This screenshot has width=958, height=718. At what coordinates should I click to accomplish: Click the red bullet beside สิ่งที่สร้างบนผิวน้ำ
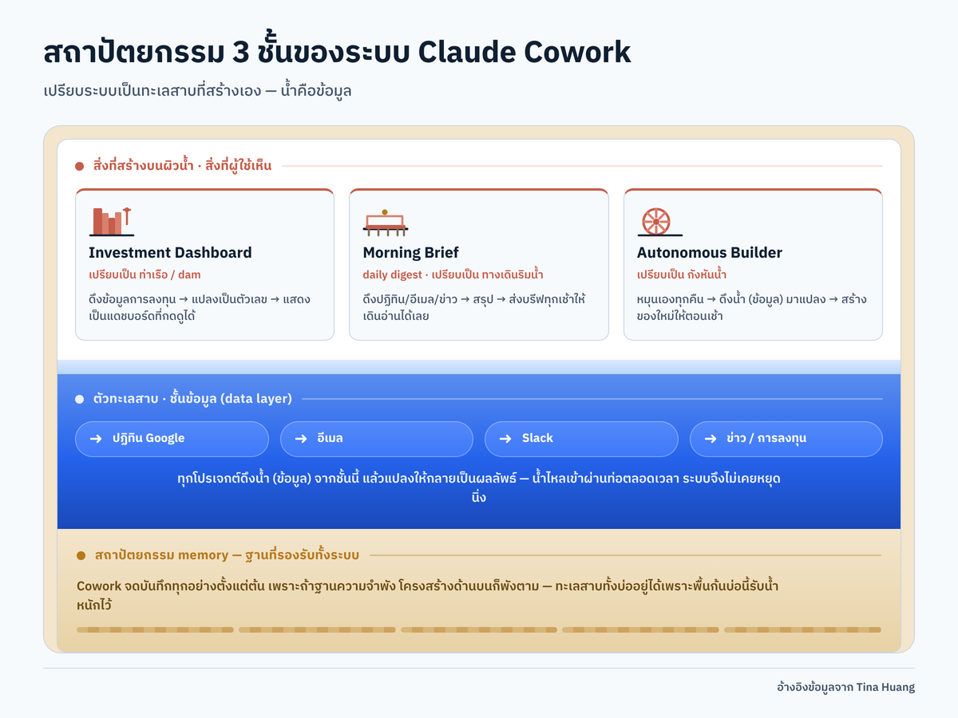[x=79, y=167]
